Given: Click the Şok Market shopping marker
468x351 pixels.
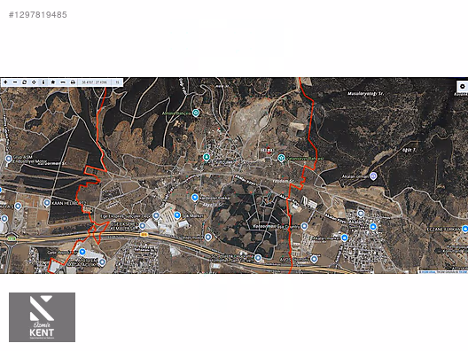Looking at the screenshot, I should 177,214.
